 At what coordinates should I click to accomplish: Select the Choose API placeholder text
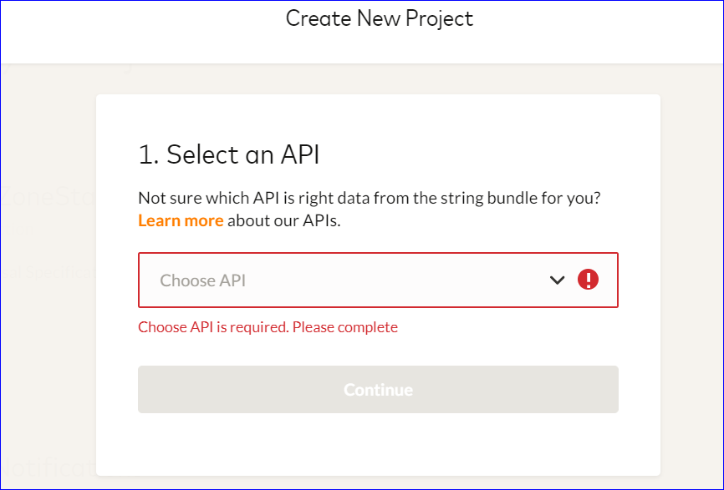[202, 280]
